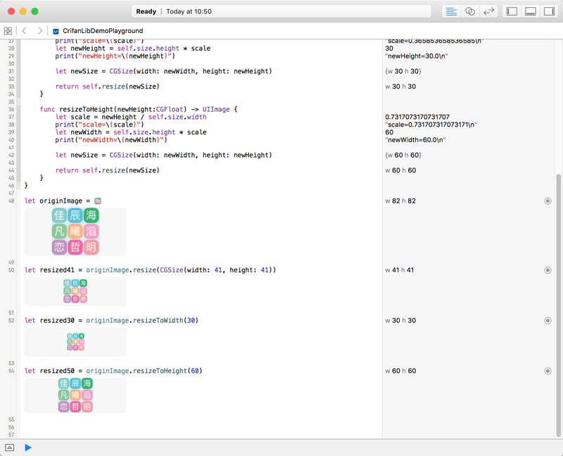Image resolution: width=563 pixels, height=456 pixels.
Task: Click 'return self.resize(newSize)' on line 44
Action: point(108,170)
